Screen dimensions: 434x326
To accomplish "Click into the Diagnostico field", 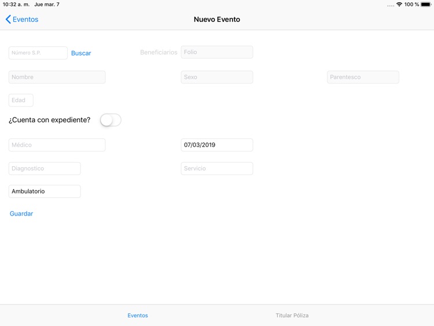I will click(x=45, y=169).
